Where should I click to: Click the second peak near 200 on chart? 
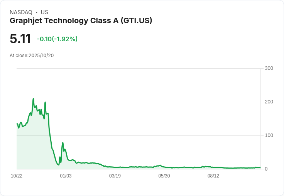pyautogui.click(x=45, y=102)
